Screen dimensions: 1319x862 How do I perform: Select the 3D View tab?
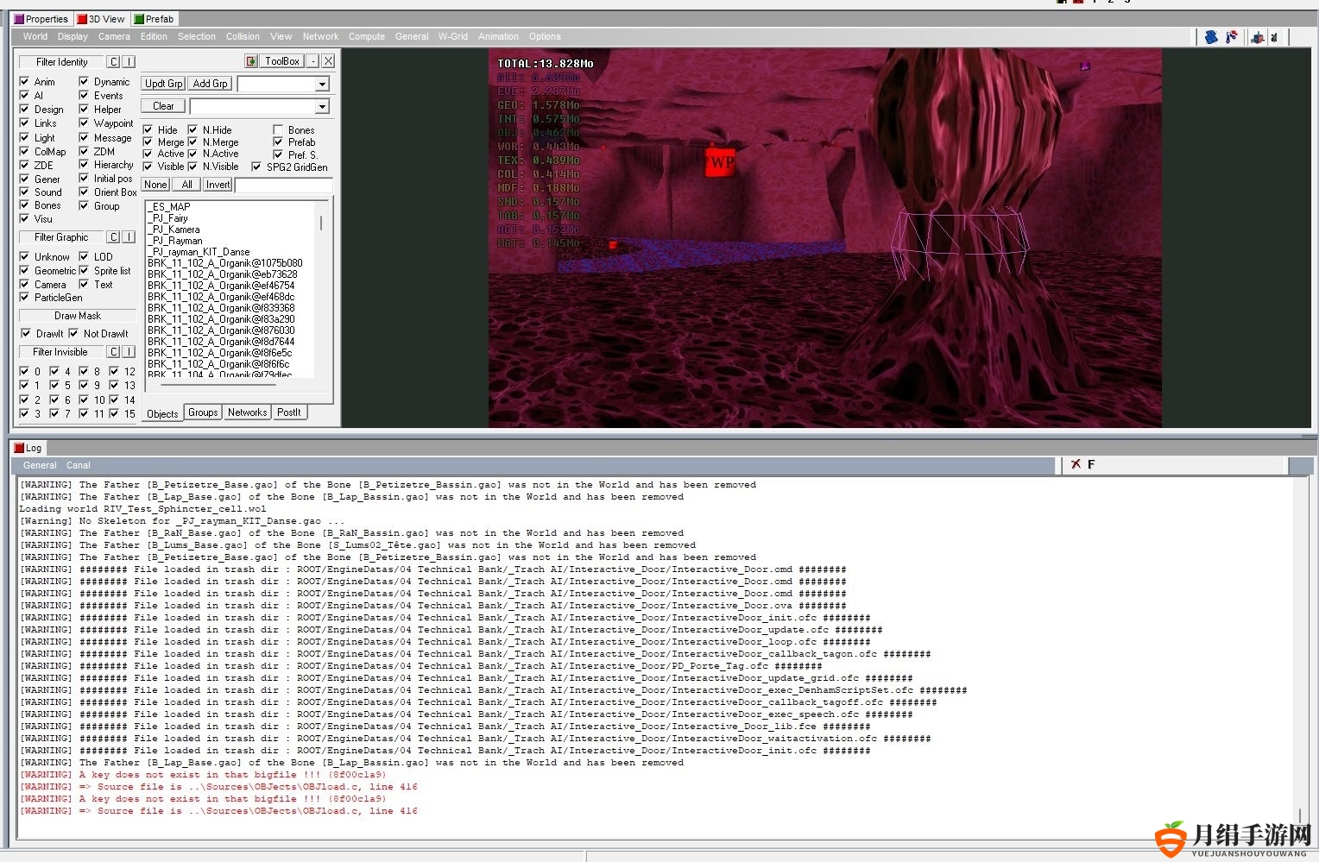[101, 19]
